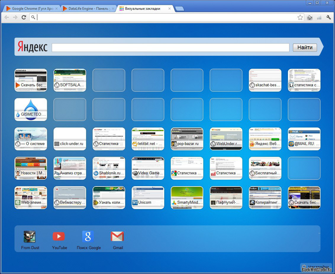This screenshot has width=335, height=274.
Task: Click the back navigation arrow
Action: coord(7,17)
